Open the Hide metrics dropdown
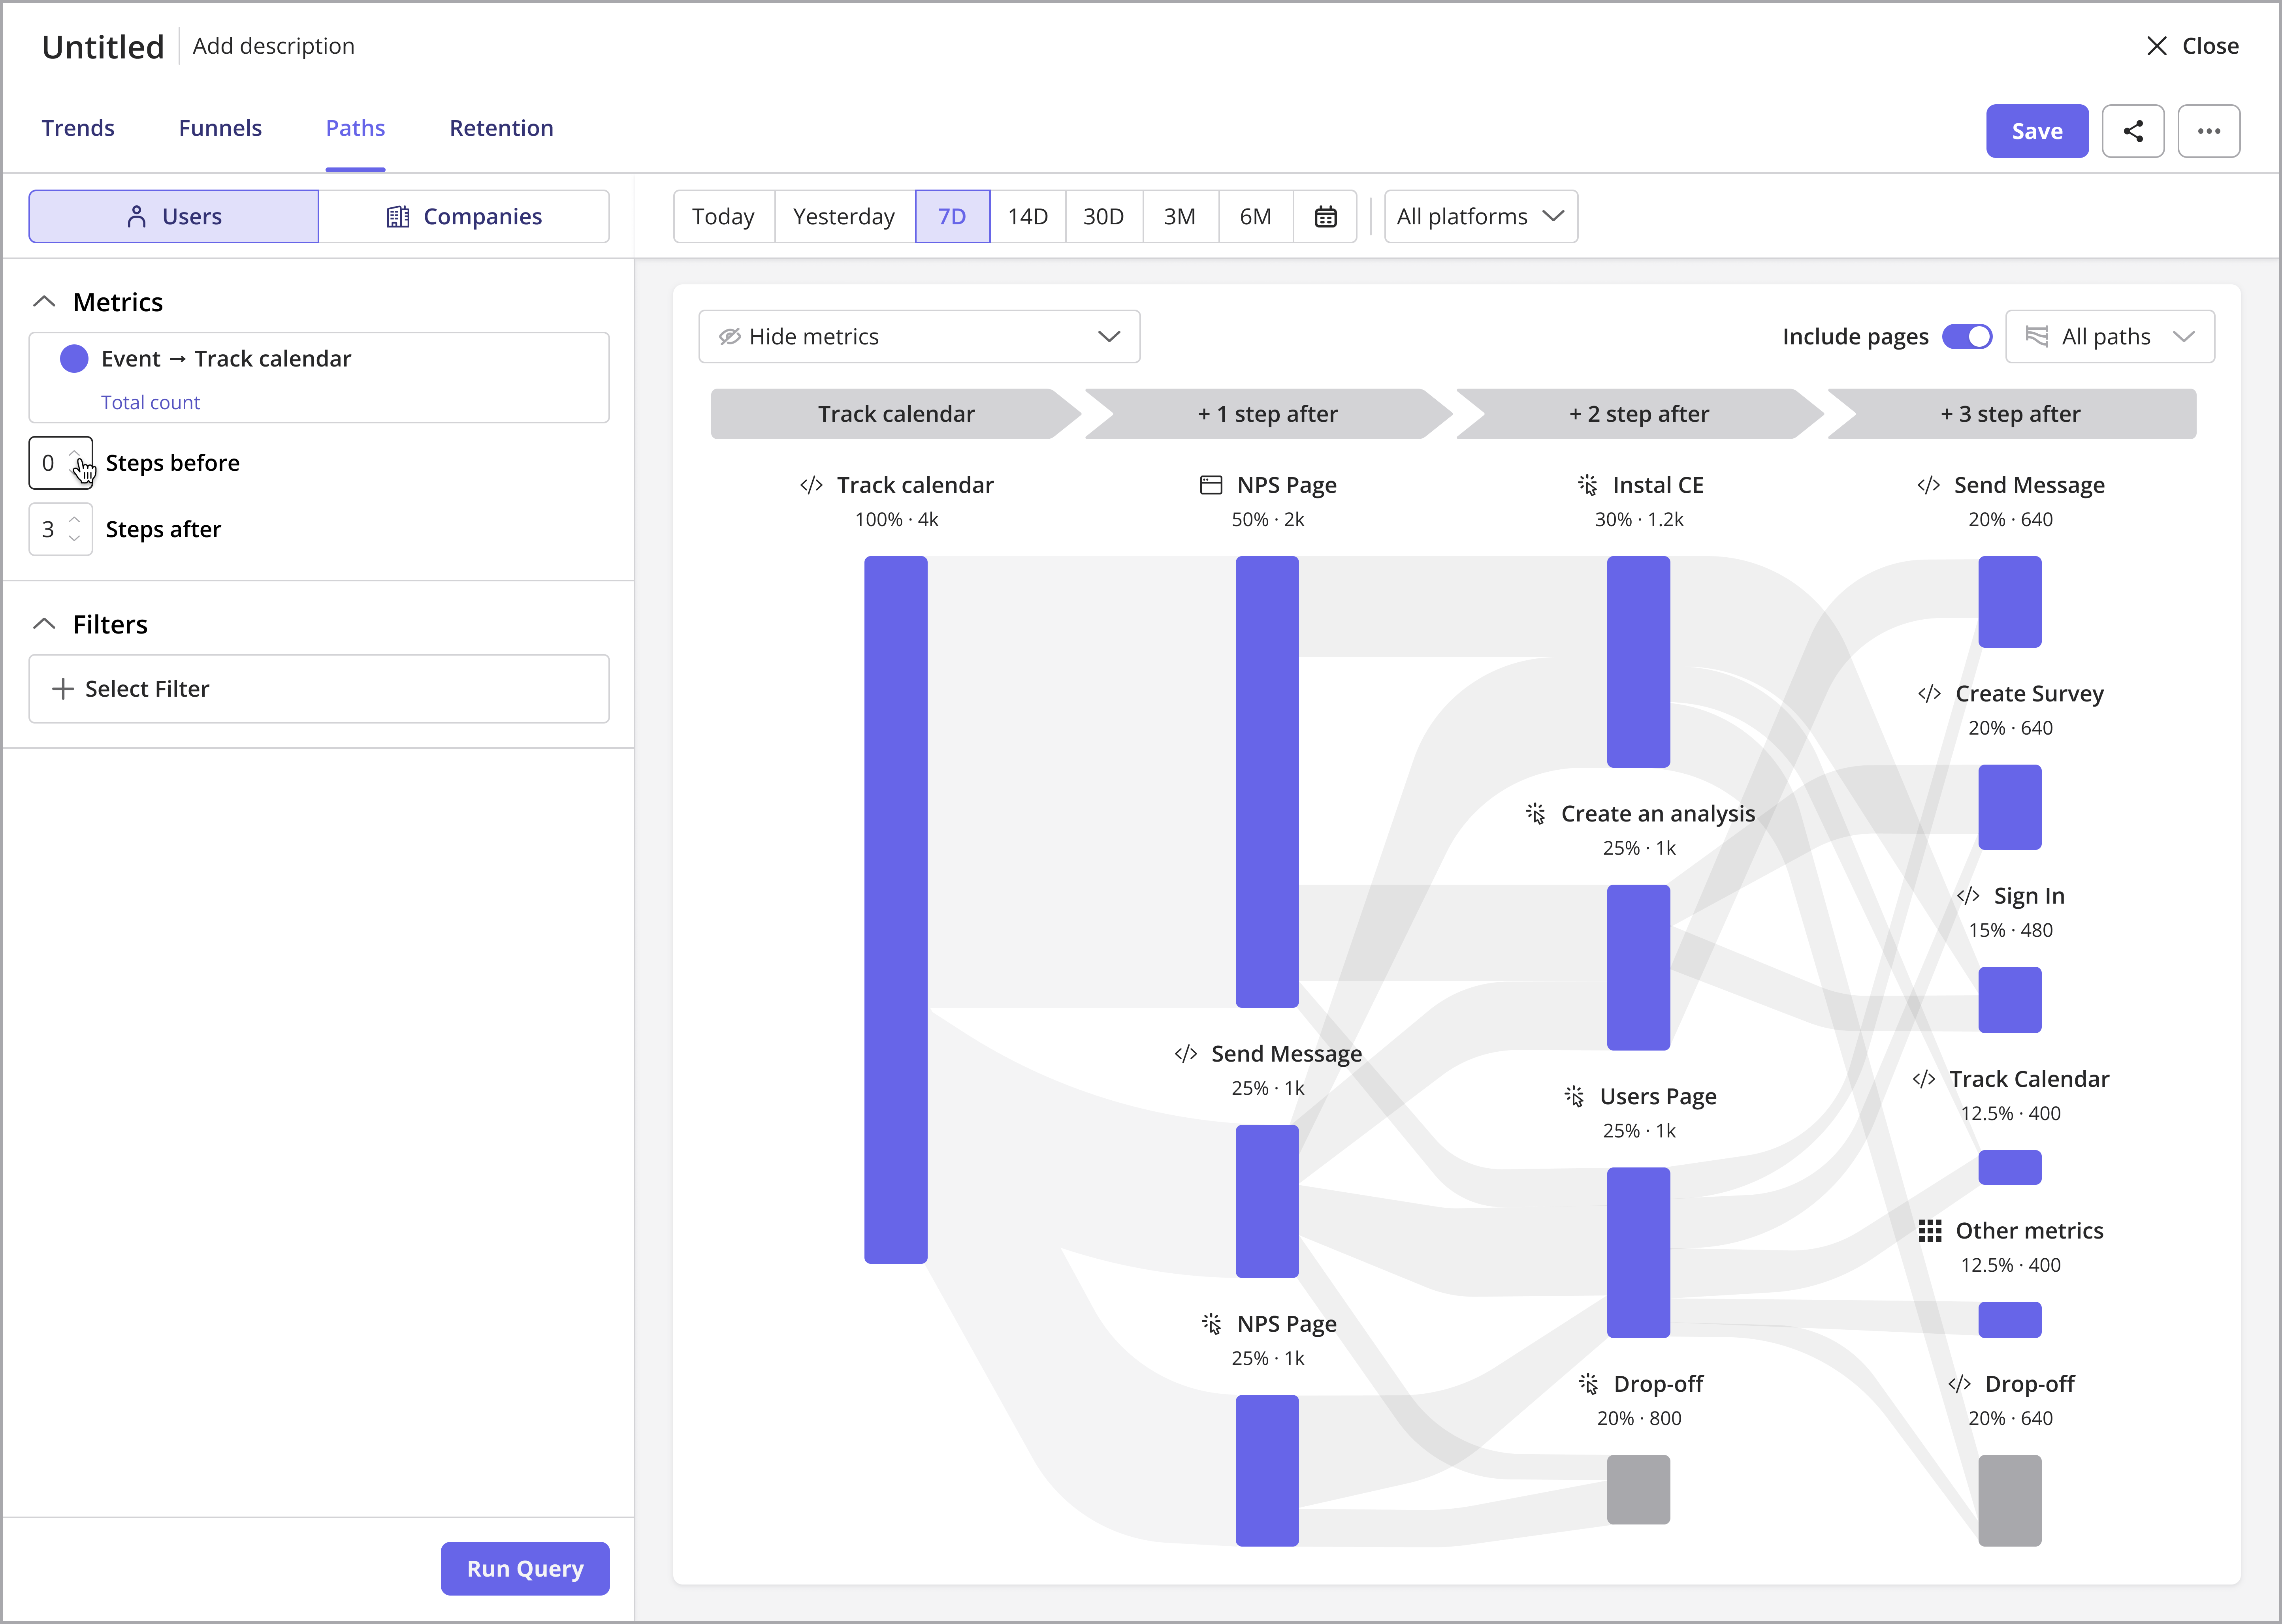Screen dimensions: 2282x1624 point(919,337)
